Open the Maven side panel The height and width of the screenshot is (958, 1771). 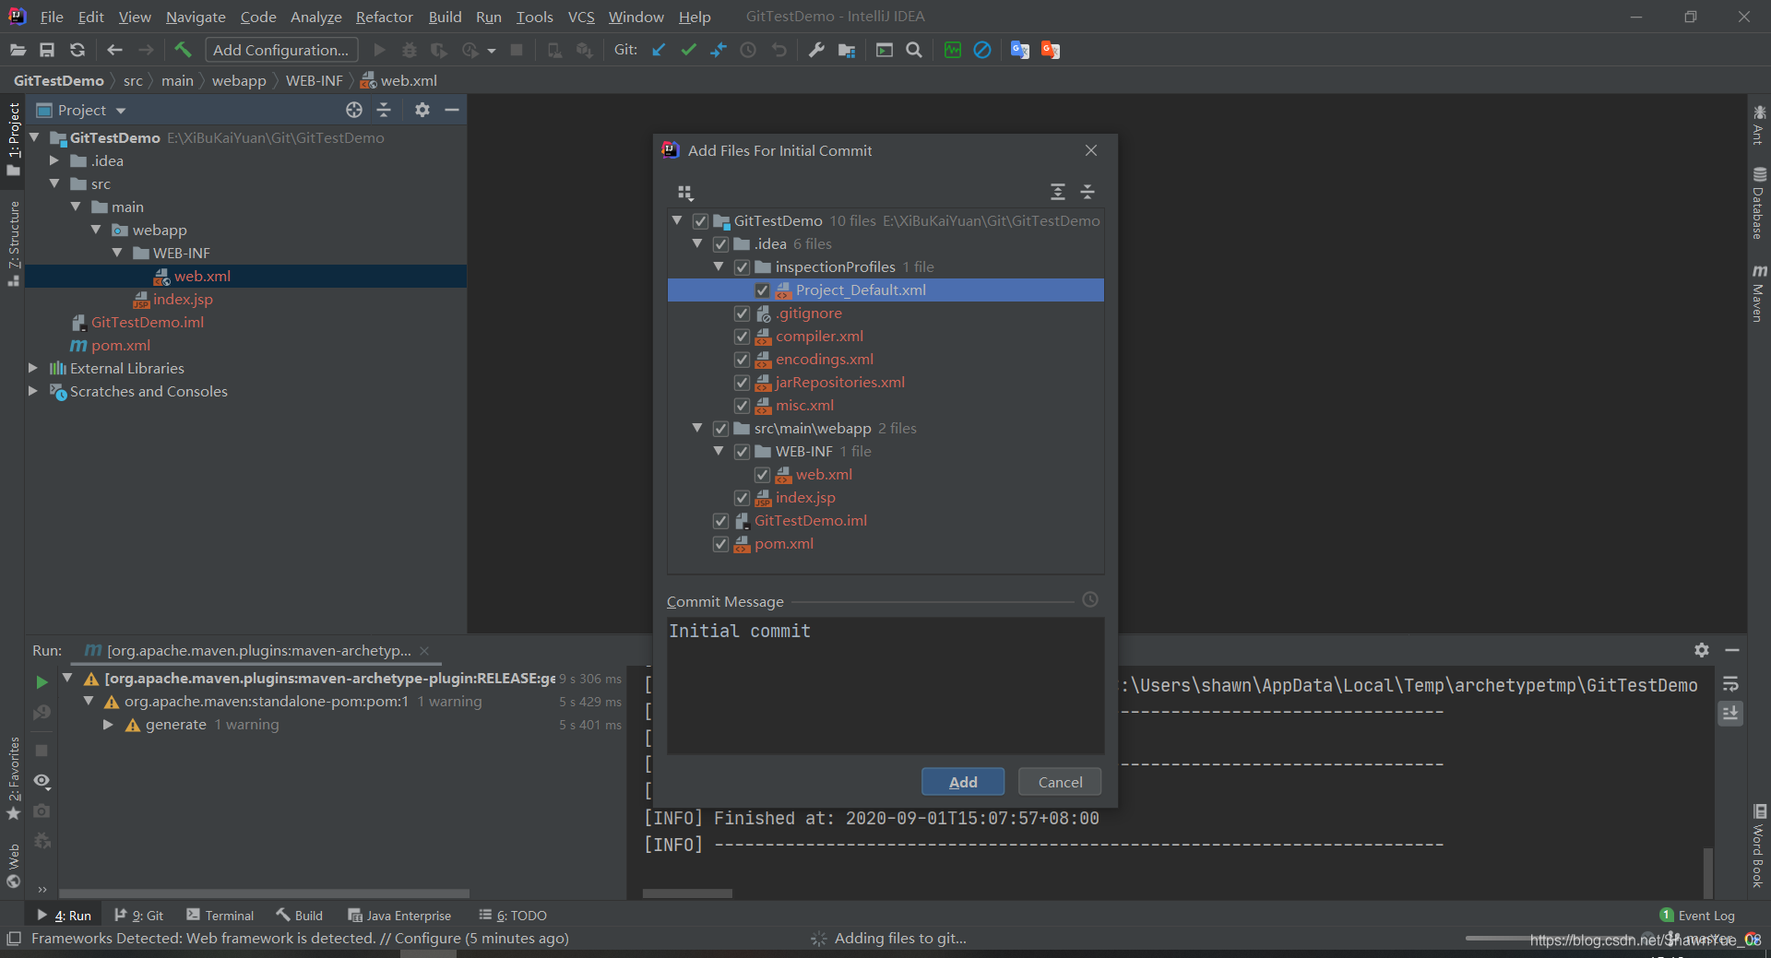click(1759, 293)
